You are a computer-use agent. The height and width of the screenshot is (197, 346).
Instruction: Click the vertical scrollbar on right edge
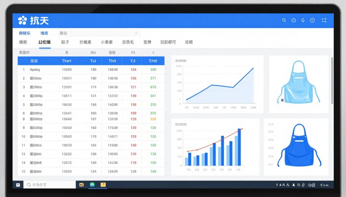(332, 80)
